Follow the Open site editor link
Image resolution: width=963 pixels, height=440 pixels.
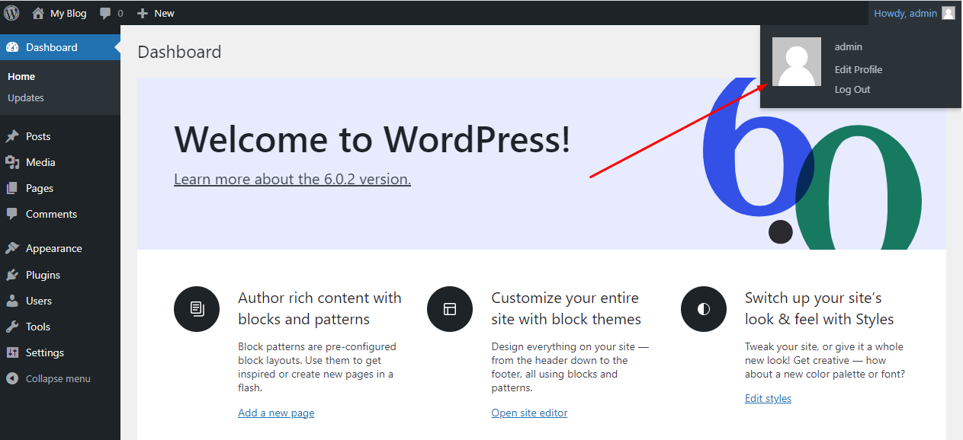[529, 413]
